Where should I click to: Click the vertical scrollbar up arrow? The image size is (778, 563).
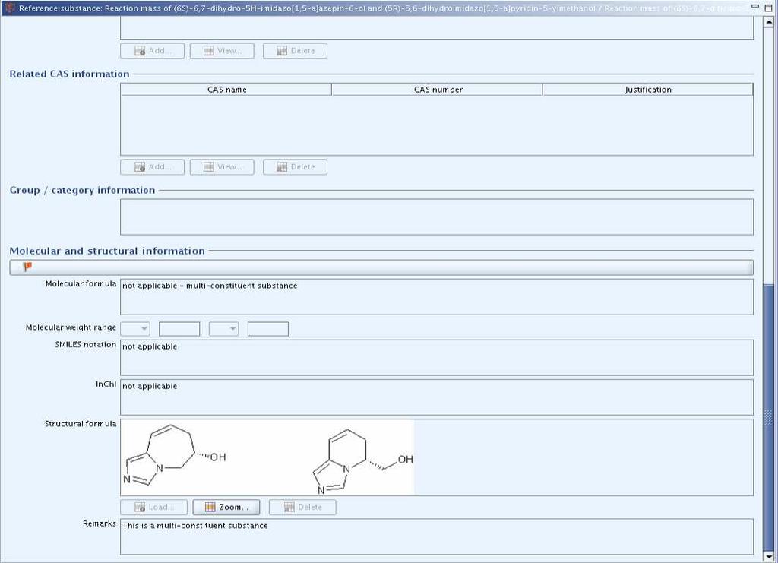tap(769, 22)
